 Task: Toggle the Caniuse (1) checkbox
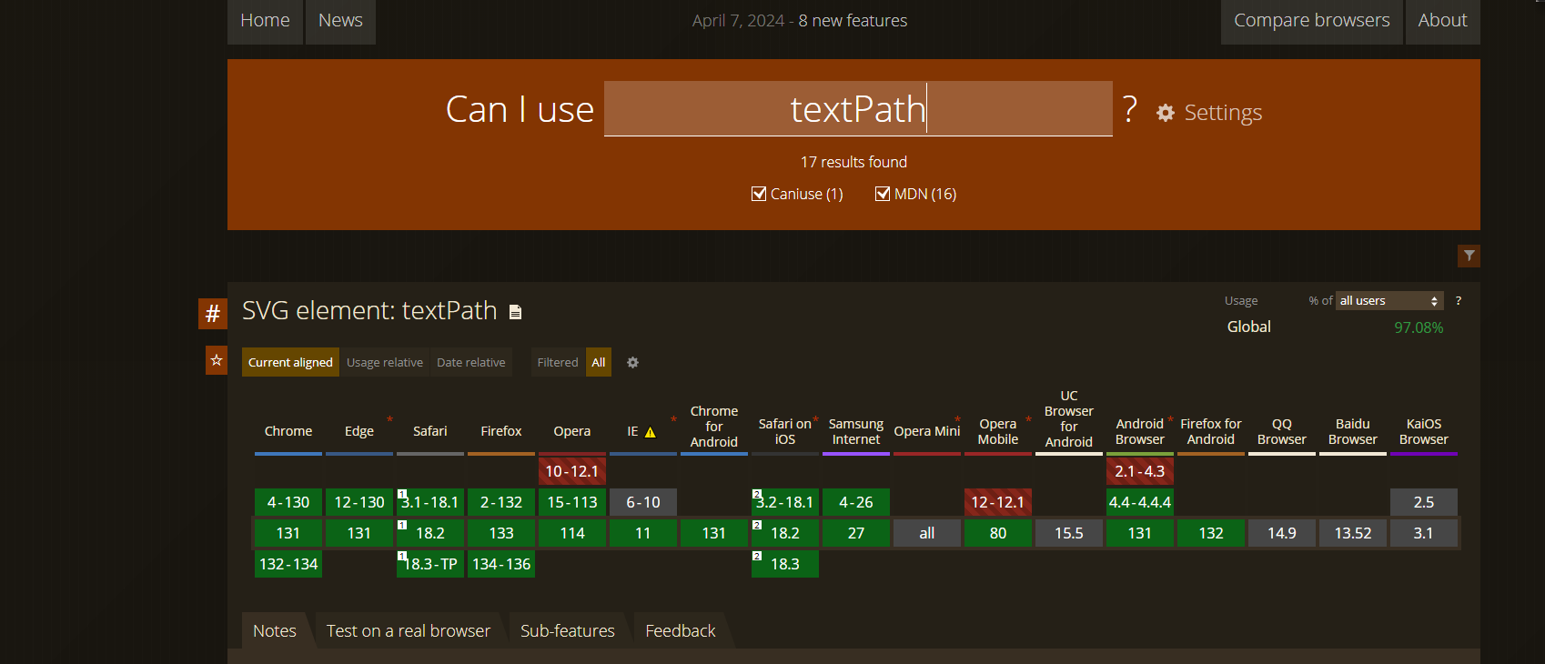click(759, 194)
